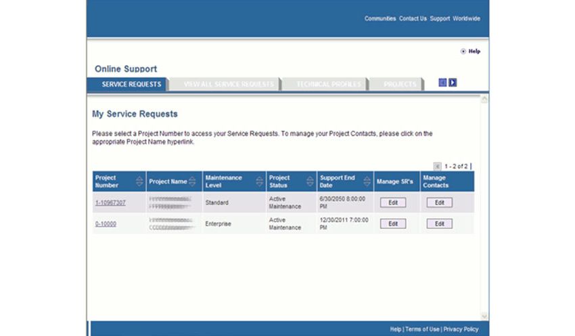This screenshot has width=575, height=336.
Task: Switch to the Projects tab
Action: (399, 84)
